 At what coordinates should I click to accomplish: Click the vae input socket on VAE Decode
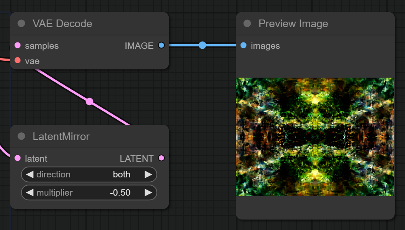[17, 60]
